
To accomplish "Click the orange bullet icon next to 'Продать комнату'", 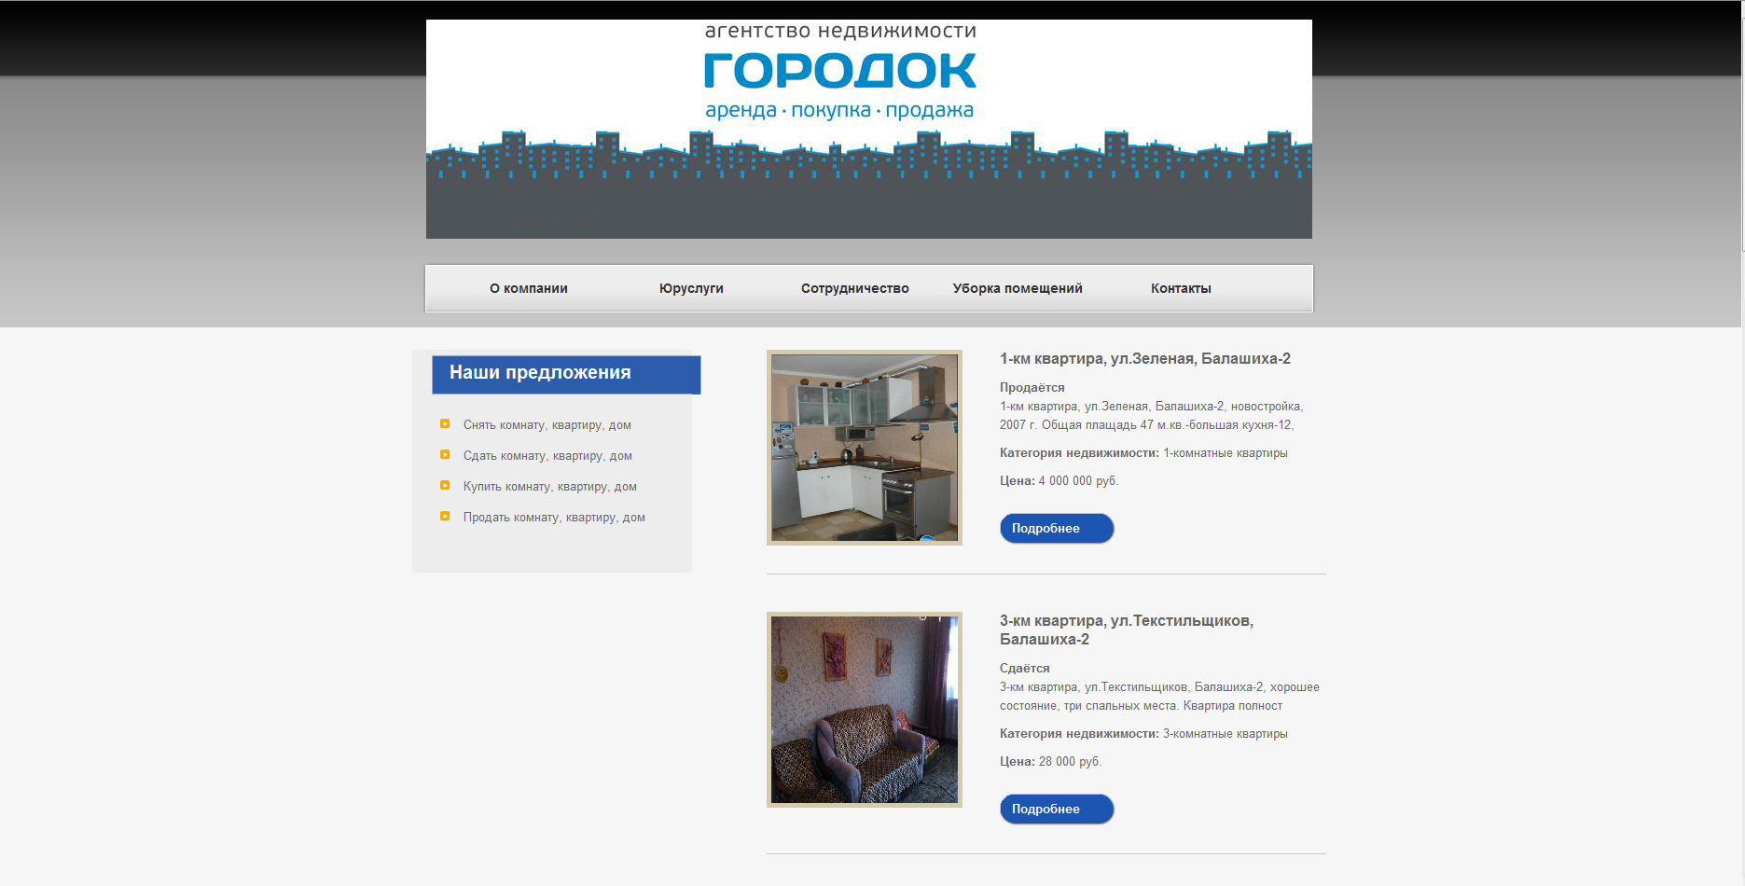I will pos(445,516).
